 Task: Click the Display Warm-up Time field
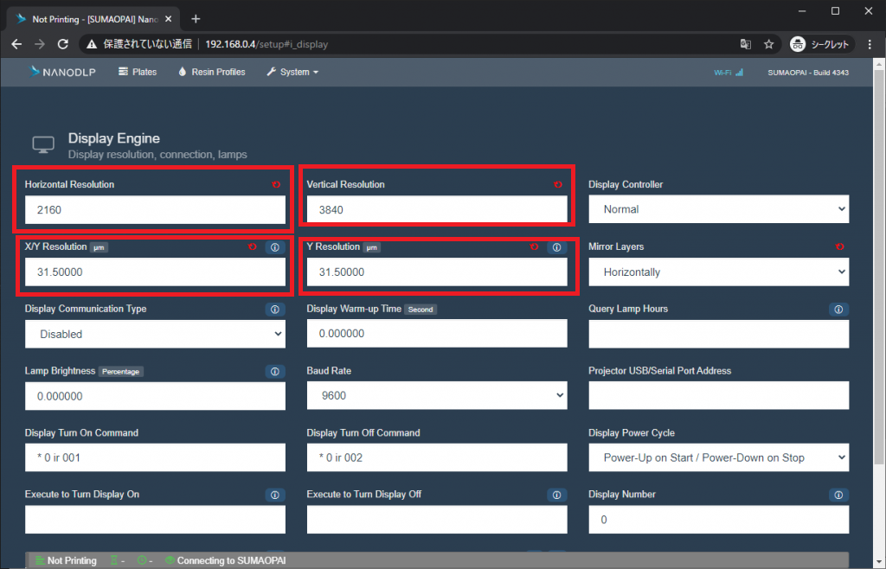(437, 334)
